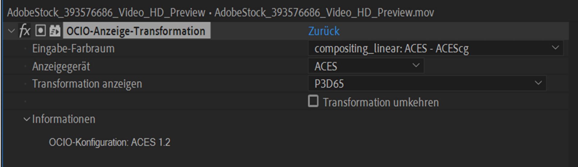This screenshot has width=578, height=167.
Task: Click the Eingabe-Farbraum property label
Action: (73, 49)
